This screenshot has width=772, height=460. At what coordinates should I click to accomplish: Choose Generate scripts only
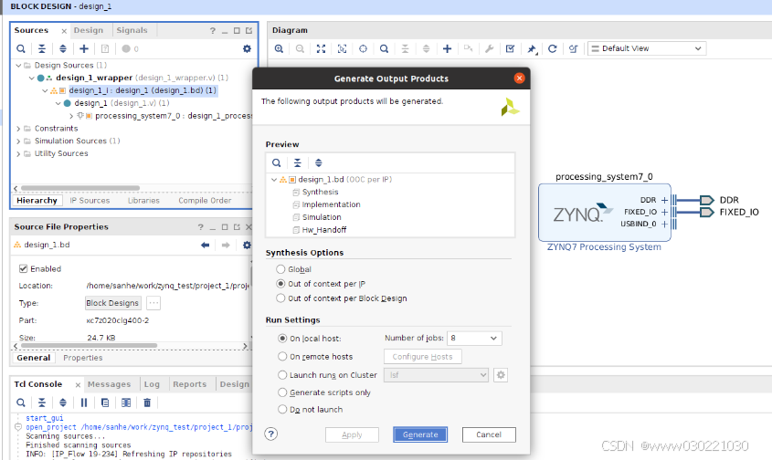point(282,392)
